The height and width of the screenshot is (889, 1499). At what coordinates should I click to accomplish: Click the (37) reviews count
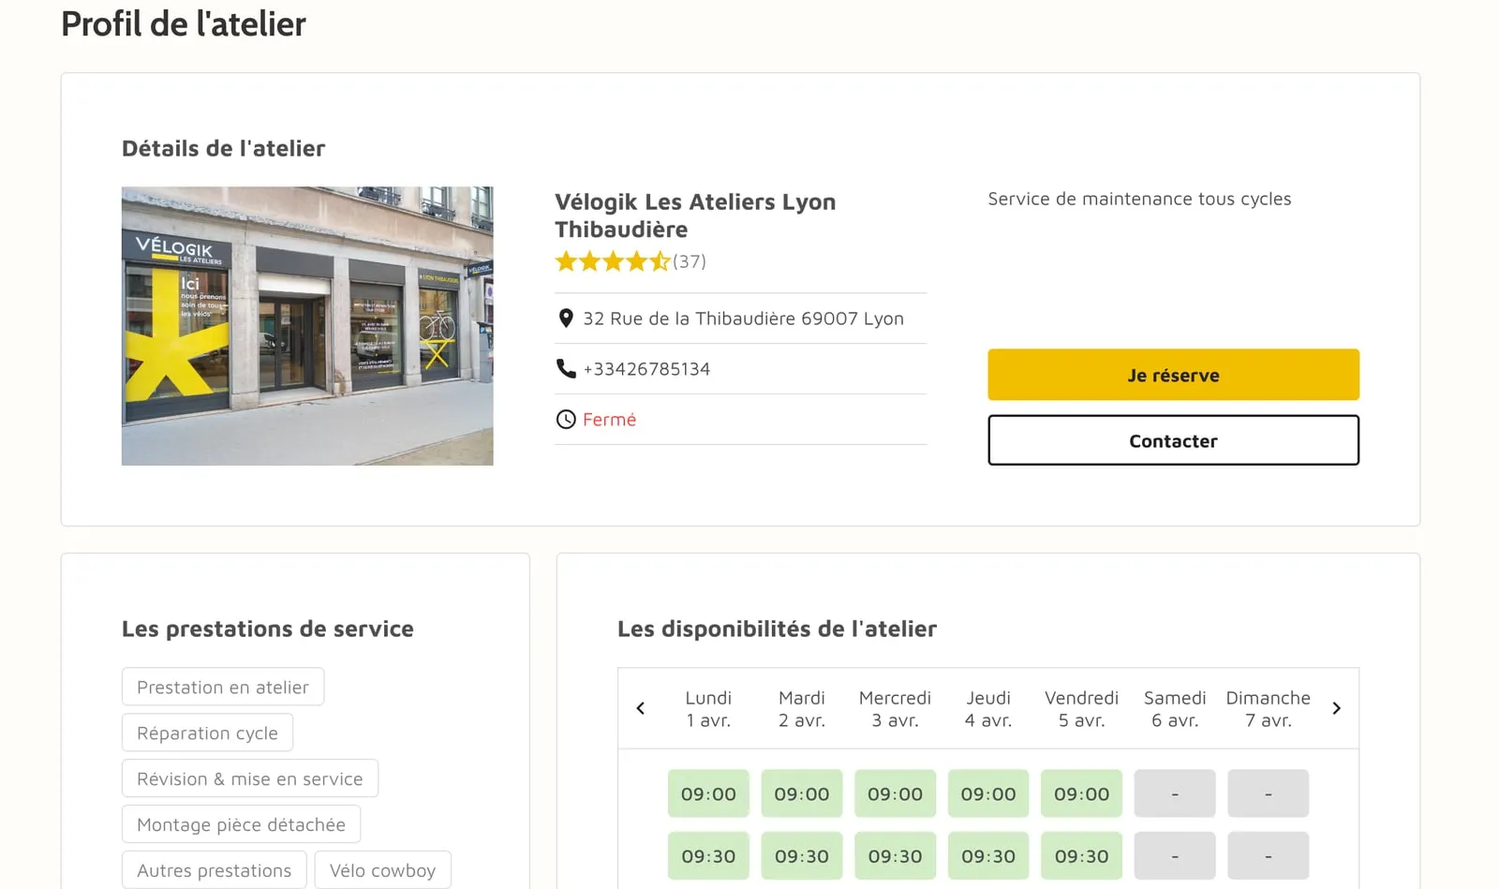click(690, 261)
